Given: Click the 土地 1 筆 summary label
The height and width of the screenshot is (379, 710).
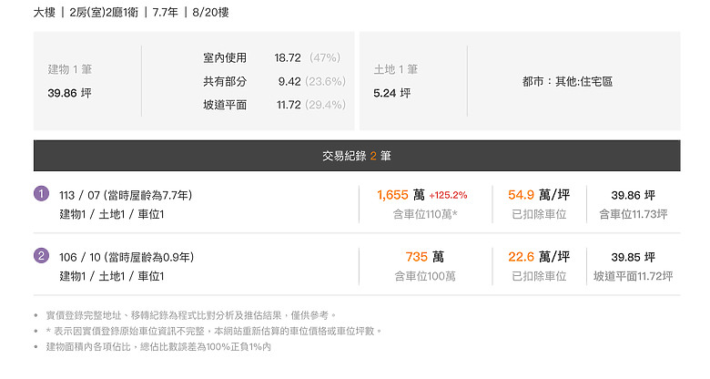Looking at the screenshot, I should click(x=396, y=69).
